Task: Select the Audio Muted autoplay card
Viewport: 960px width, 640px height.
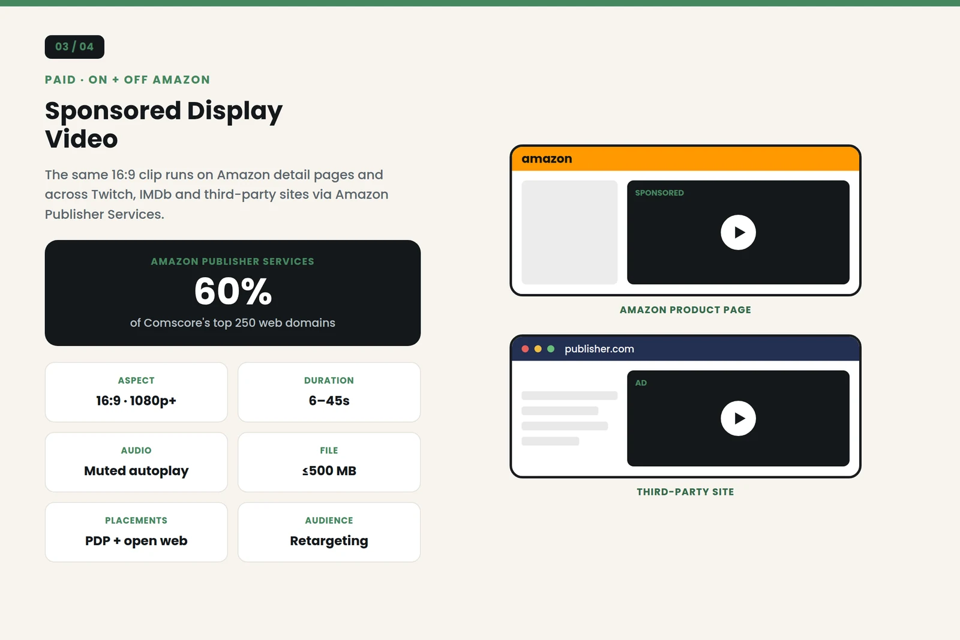Action: [x=136, y=462]
